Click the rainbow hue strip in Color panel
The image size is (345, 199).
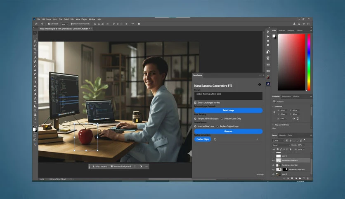click(x=309, y=62)
